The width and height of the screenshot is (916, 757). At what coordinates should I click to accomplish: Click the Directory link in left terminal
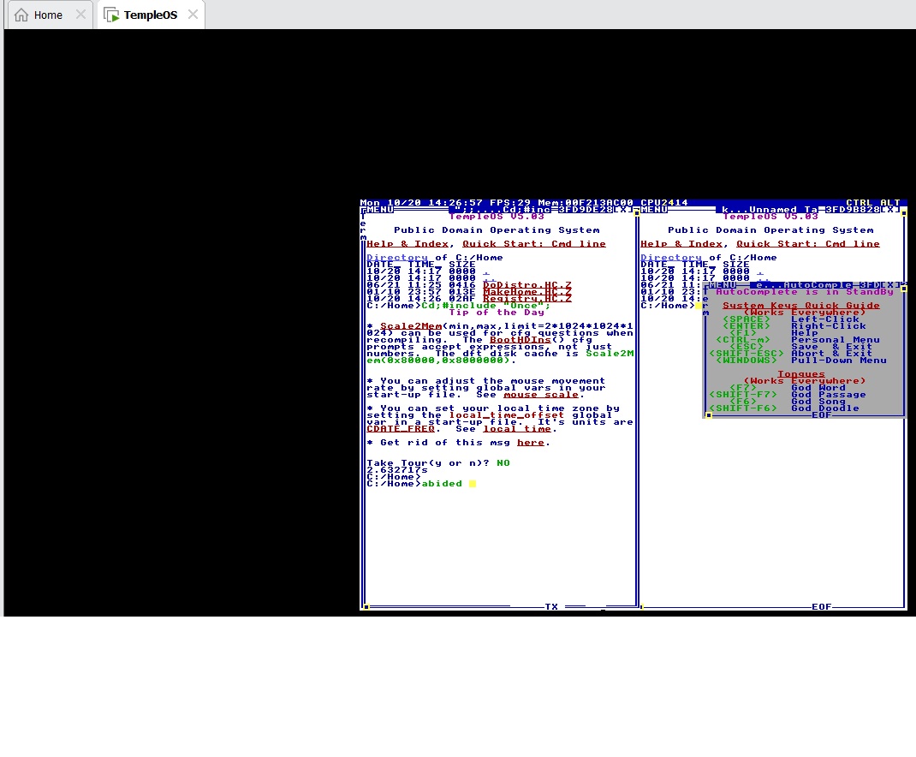tap(397, 257)
